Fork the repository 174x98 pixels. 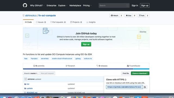(142, 16)
